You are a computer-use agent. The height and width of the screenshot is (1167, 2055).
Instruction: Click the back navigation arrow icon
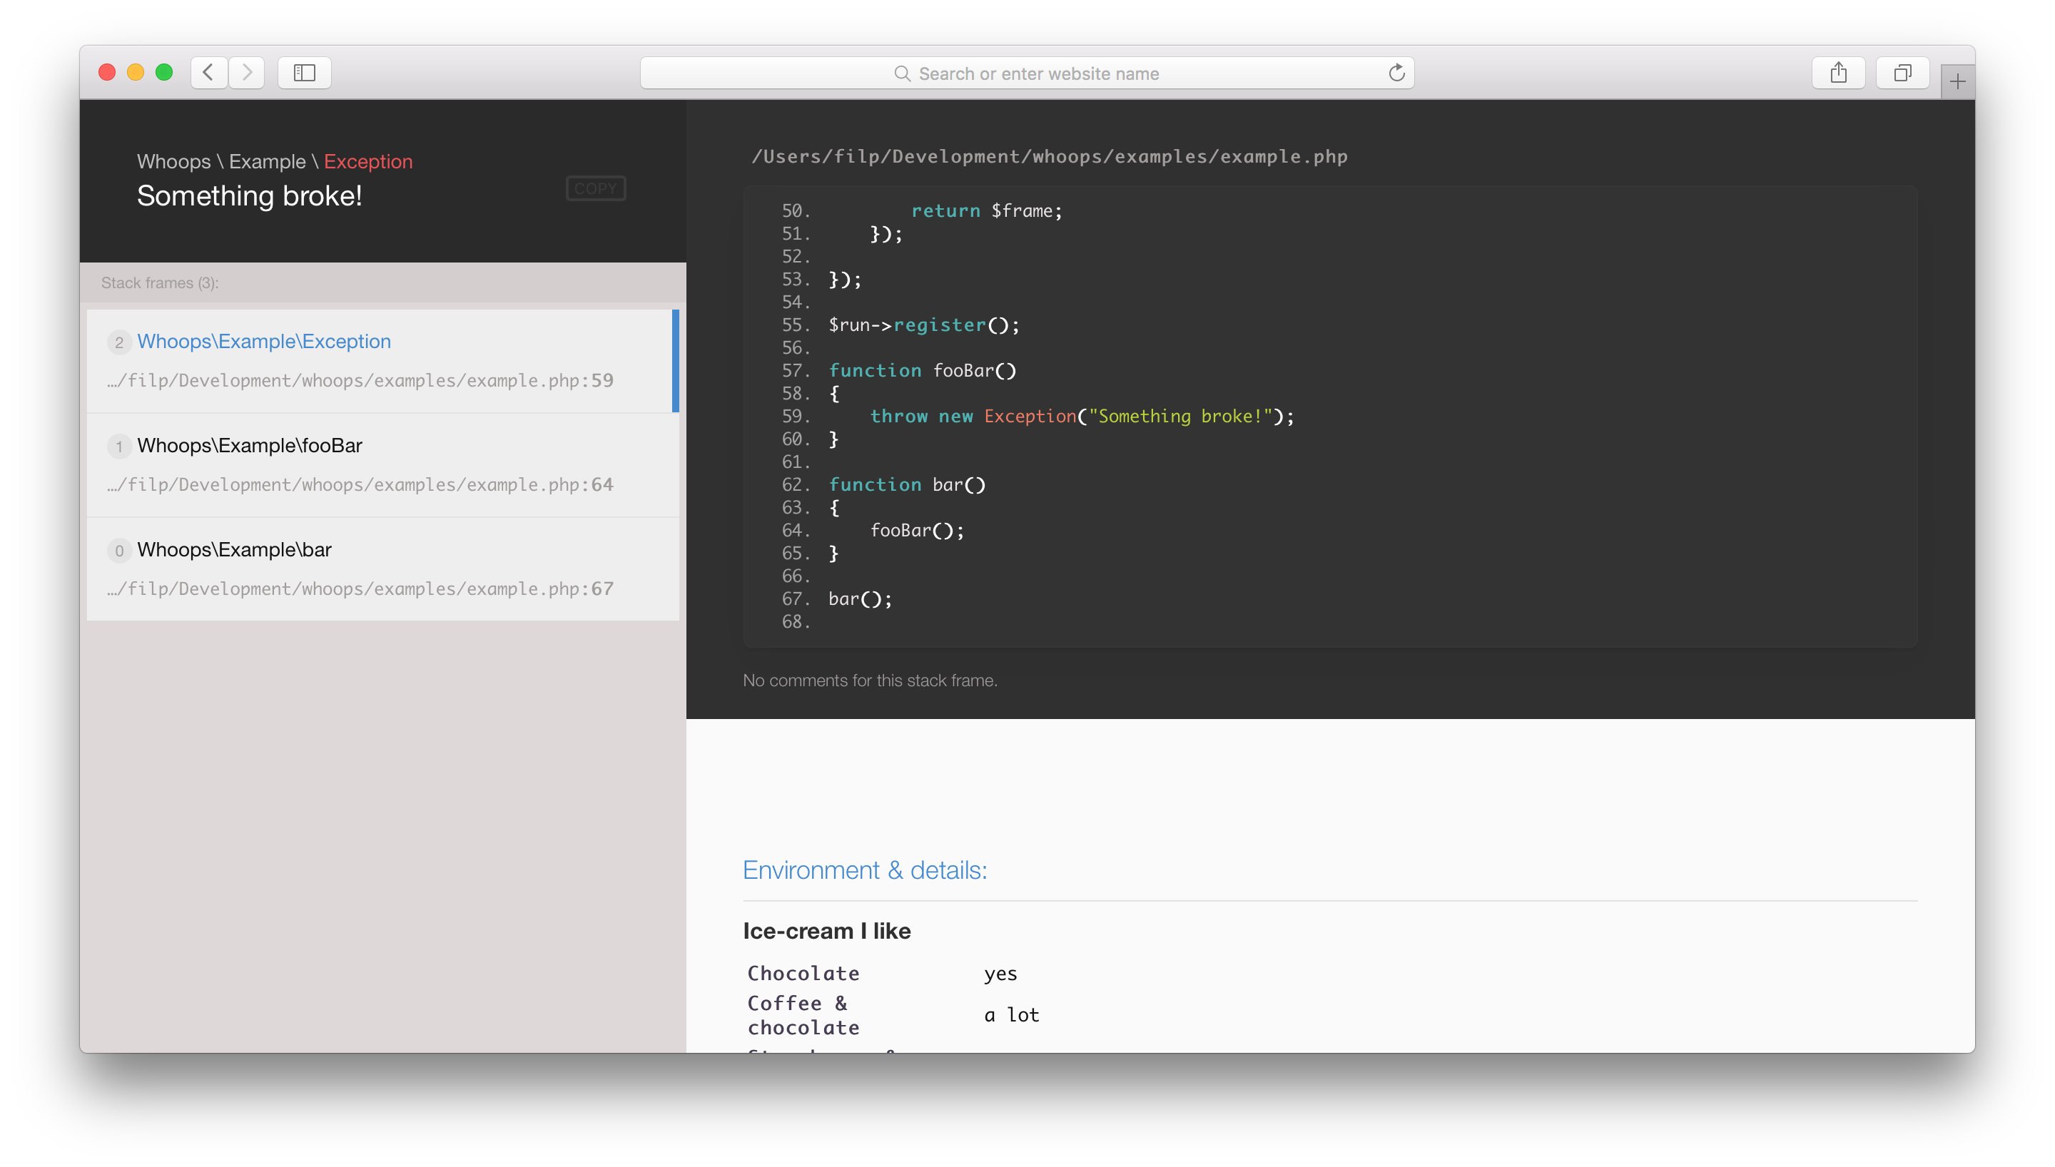[x=209, y=72]
